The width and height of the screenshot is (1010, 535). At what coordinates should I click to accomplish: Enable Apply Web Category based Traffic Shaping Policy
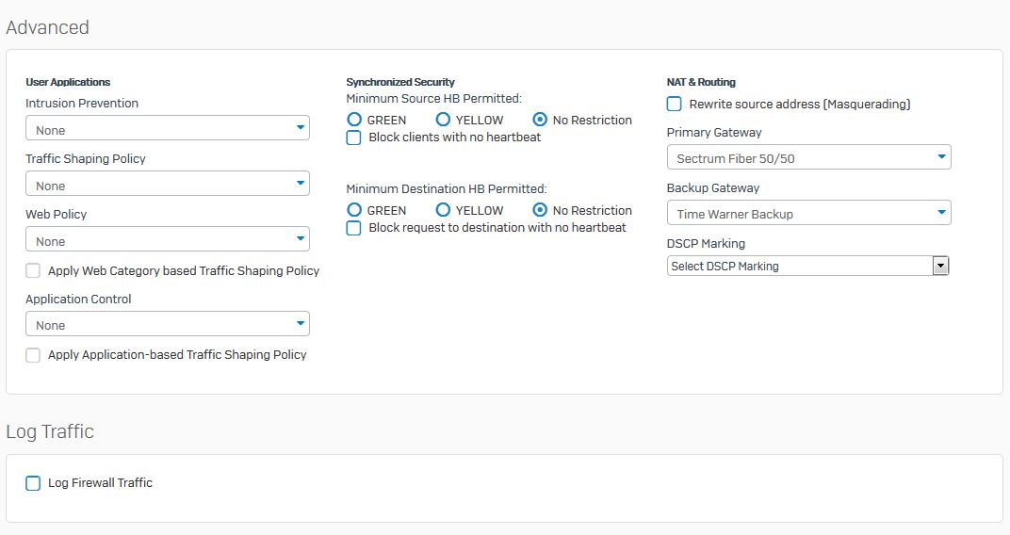point(33,270)
